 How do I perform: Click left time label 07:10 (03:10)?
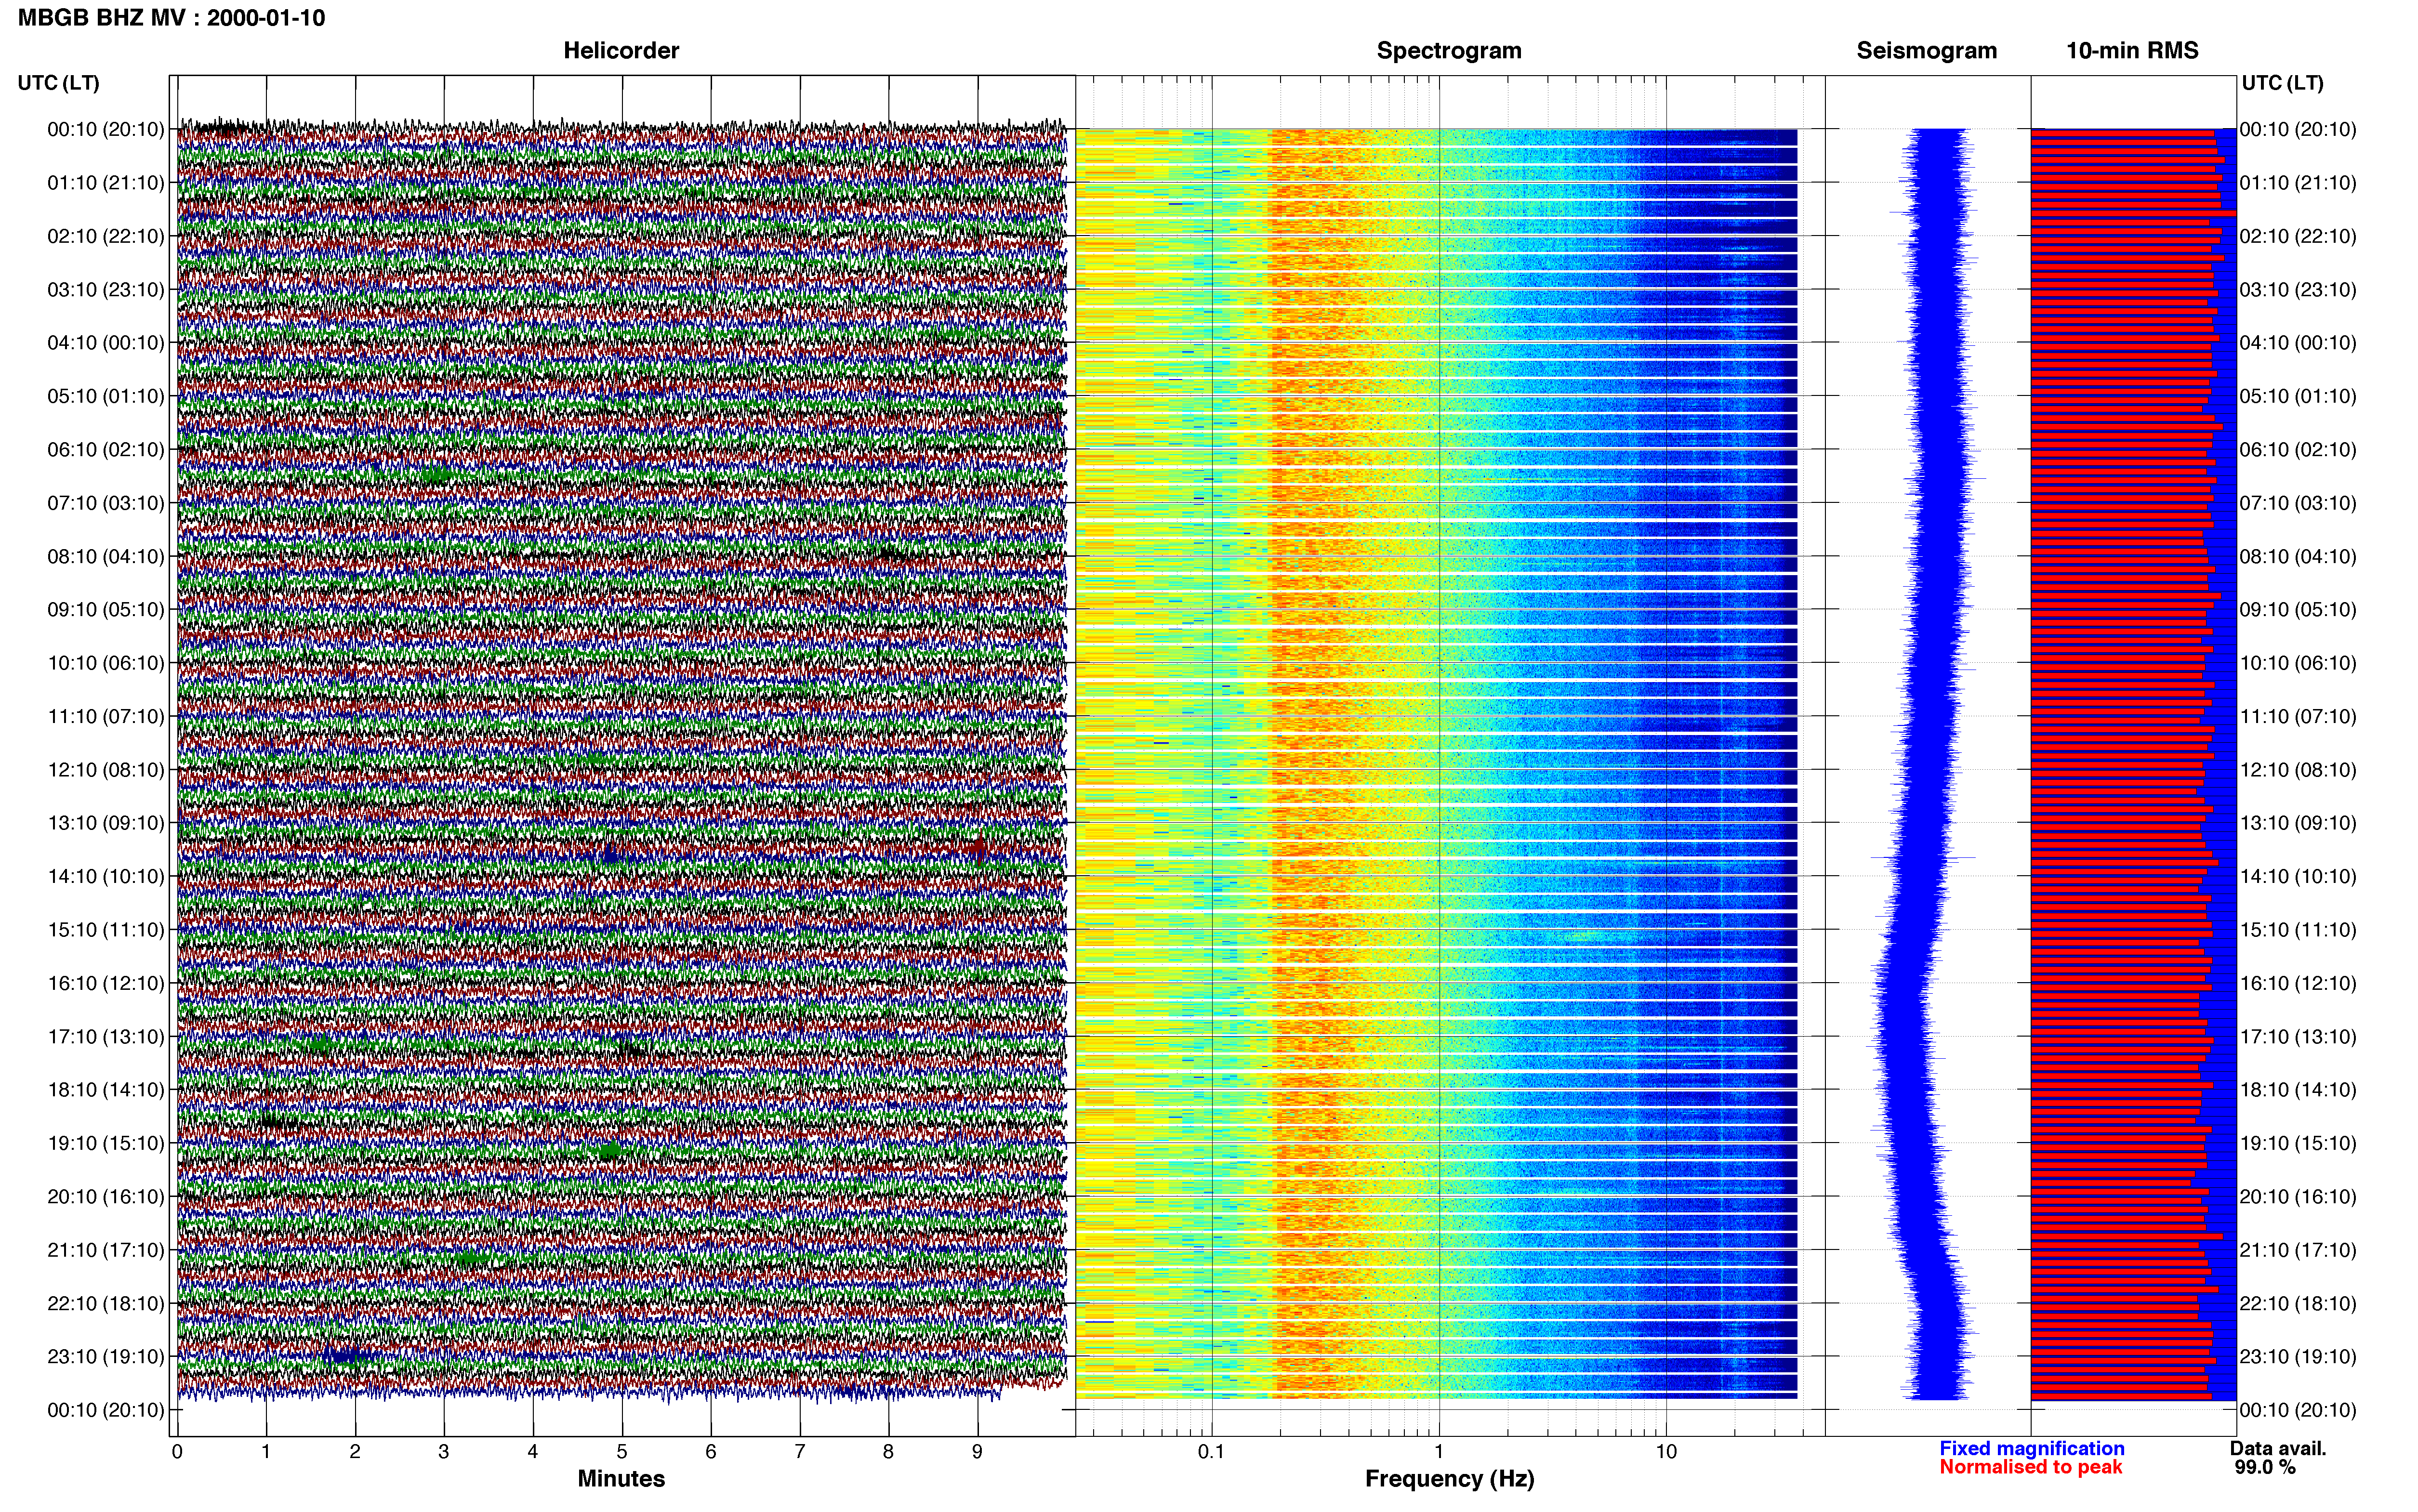coord(105,503)
